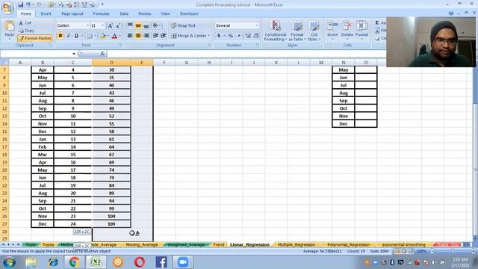
Task: Click the Paste button
Action: (10, 29)
